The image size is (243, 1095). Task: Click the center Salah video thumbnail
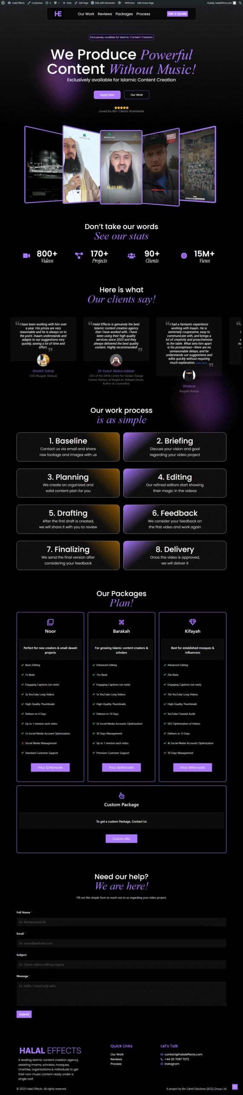(121, 166)
